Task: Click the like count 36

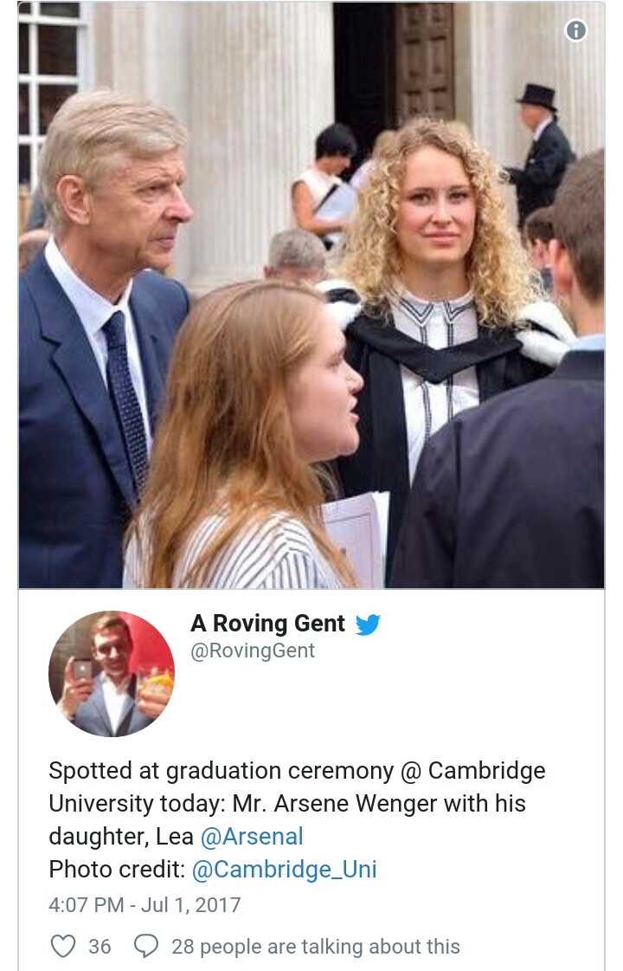Action: coord(100,947)
